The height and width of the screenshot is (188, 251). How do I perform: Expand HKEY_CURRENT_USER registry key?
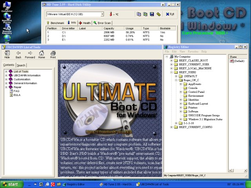pyautogui.click(x=171, y=64)
